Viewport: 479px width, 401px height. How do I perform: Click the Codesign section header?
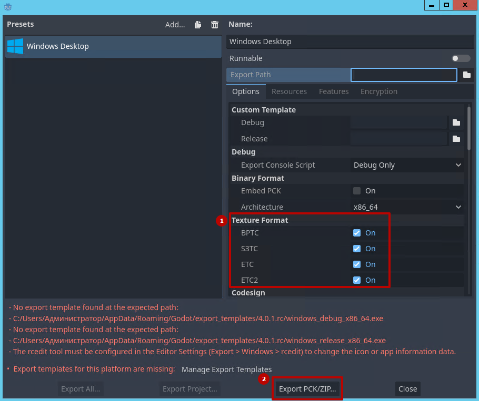tap(248, 292)
